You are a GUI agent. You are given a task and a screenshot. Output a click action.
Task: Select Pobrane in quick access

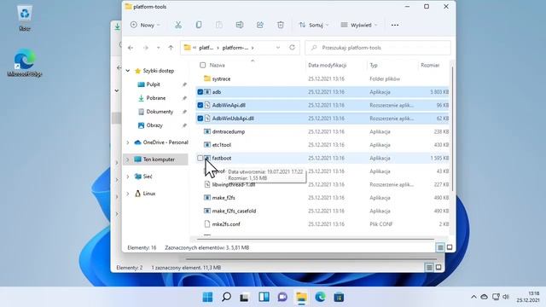click(155, 98)
